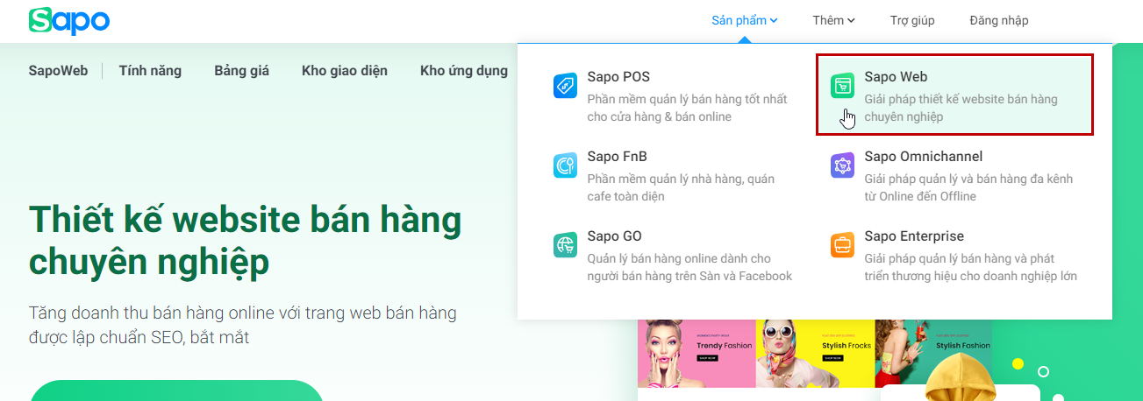
Task: Choose Sapo POS title in product menu
Action: point(618,77)
